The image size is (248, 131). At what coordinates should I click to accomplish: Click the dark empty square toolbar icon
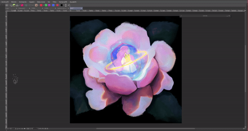(30, 5)
